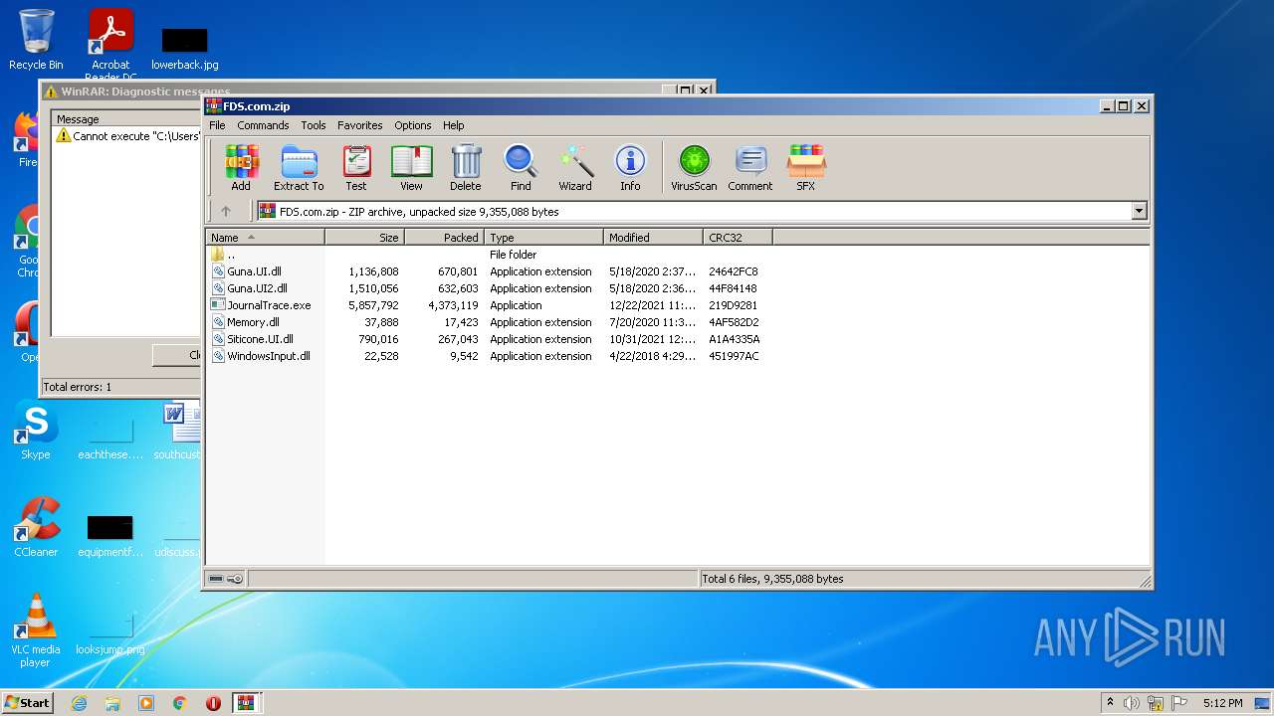Screen dimensions: 1274x716
Task: Click the Start button
Action: (x=28, y=702)
